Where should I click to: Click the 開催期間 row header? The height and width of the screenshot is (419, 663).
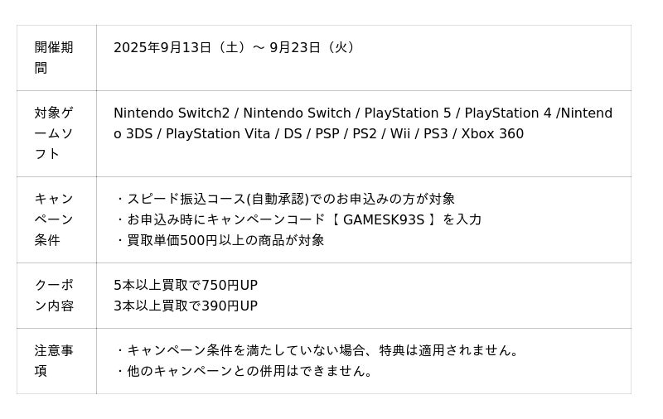point(54,58)
